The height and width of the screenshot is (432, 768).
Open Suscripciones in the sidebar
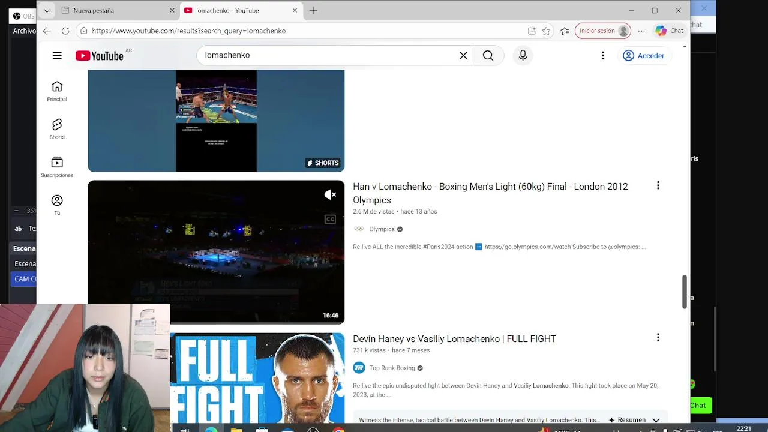(57, 167)
